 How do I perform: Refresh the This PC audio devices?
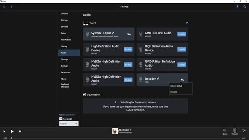point(187,23)
